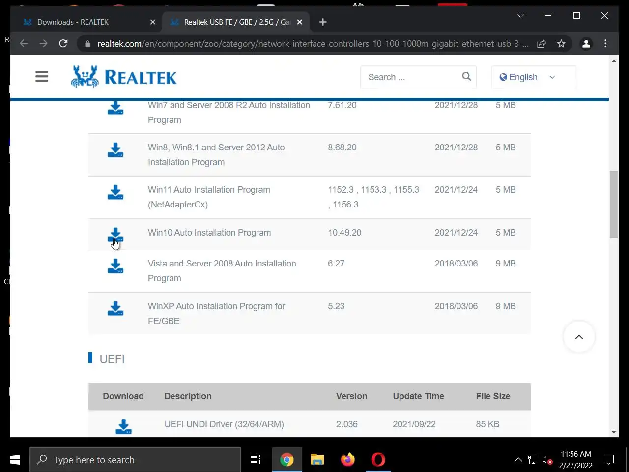629x472 pixels.
Task: Click the UEFI UNDI Driver (32/64/ARM) text
Action: [224, 424]
